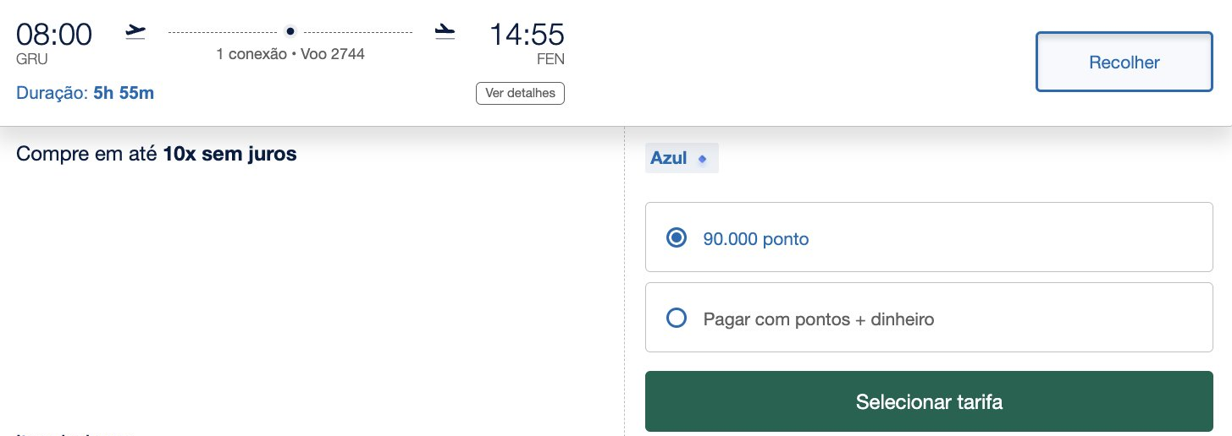Collapse the fare panel with Recolher
Image resolution: width=1232 pixels, height=436 pixels.
[x=1124, y=62]
